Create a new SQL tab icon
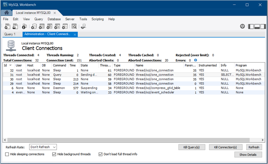The image size is (268, 164). 7,26
